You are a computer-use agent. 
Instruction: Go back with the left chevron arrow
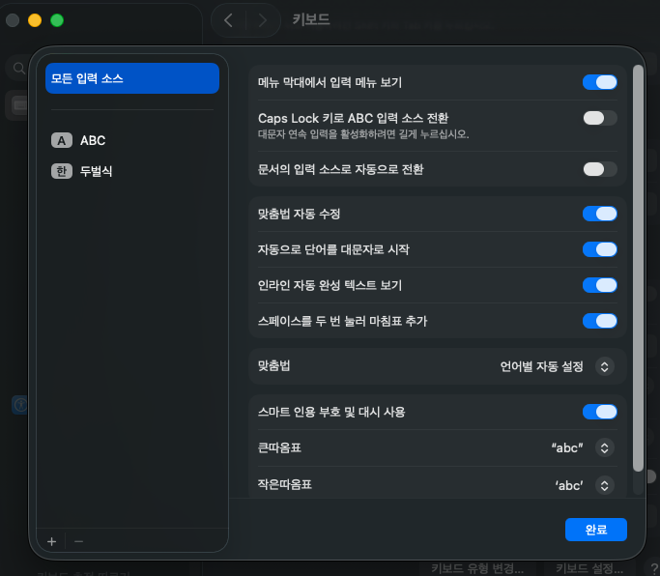pyautogui.click(x=228, y=19)
